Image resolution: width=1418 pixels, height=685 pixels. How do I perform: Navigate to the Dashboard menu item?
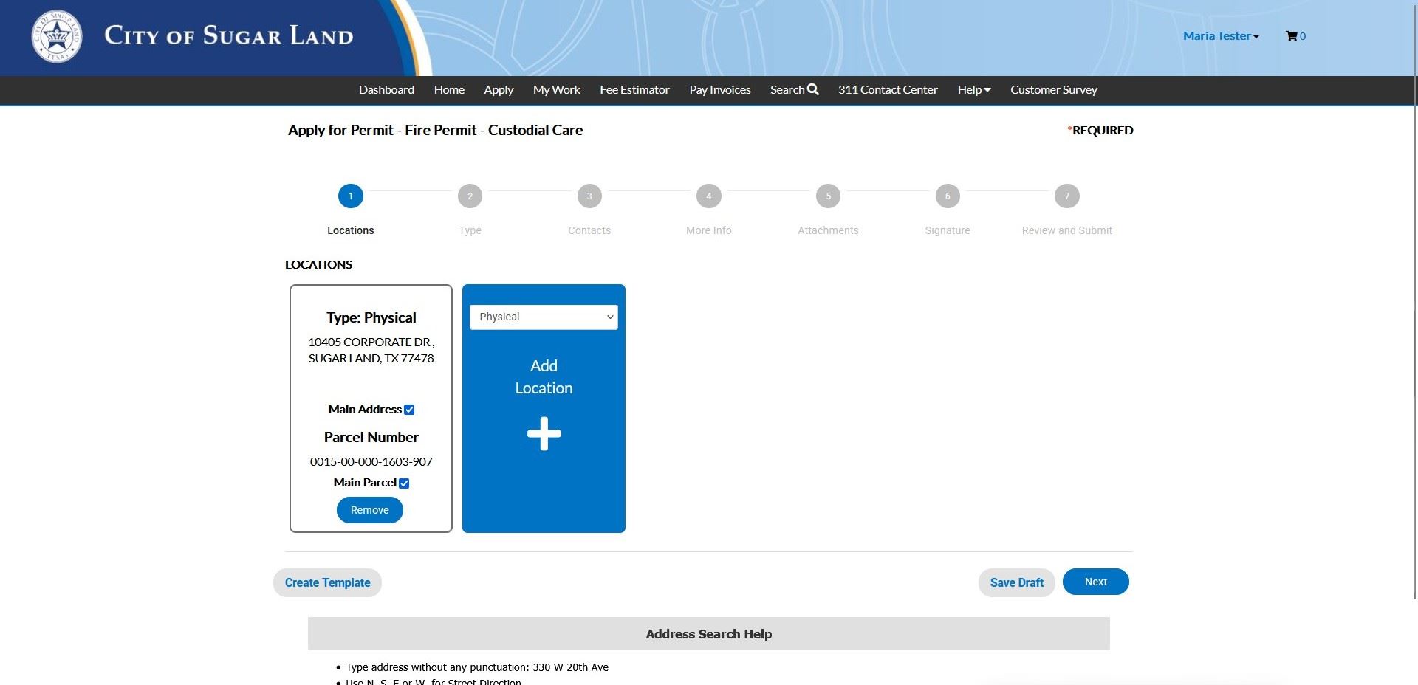coord(386,89)
